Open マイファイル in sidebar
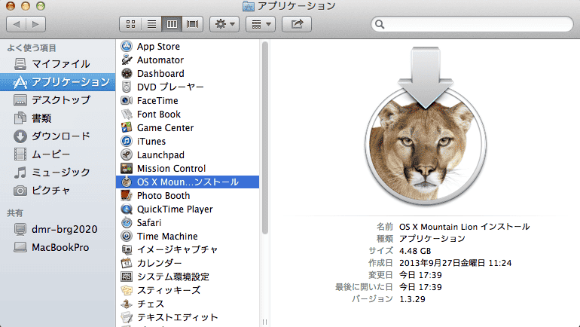This screenshot has width=580, height=327. point(58,64)
